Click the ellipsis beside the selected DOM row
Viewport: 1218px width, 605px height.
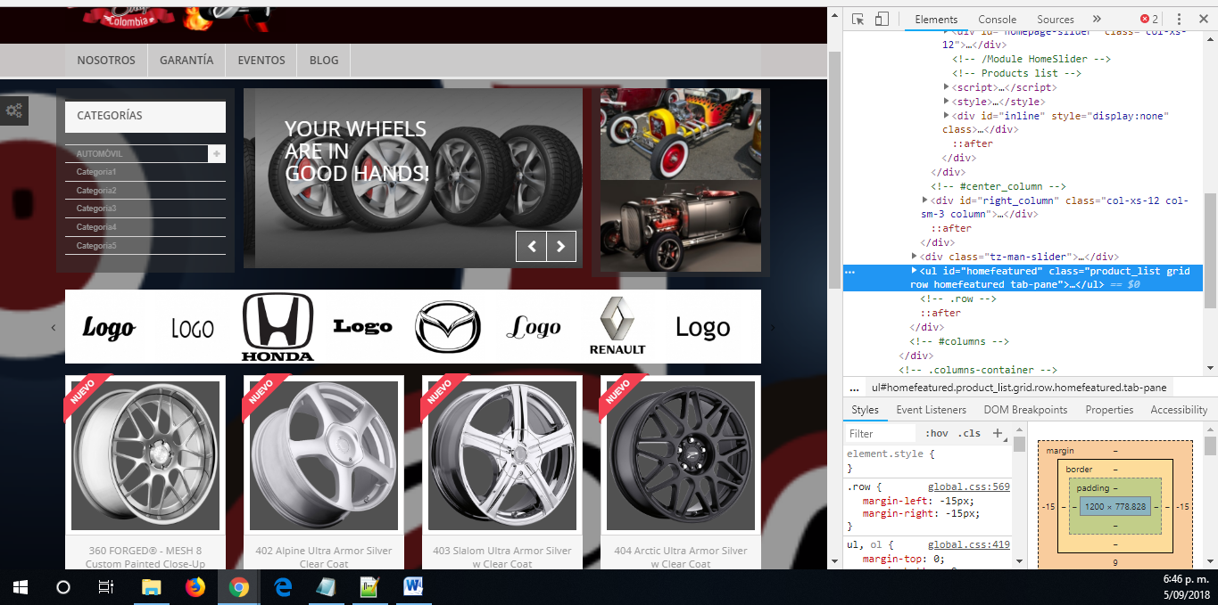click(850, 271)
